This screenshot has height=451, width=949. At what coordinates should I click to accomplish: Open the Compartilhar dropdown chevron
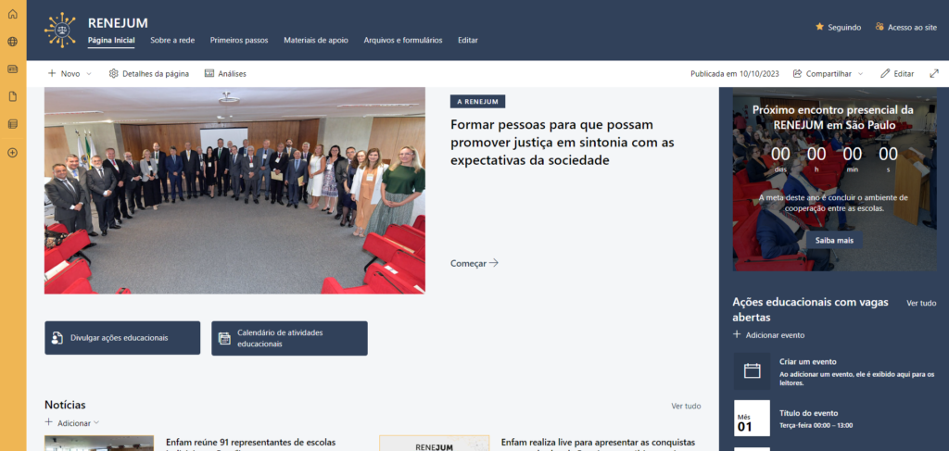tap(861, 74)
